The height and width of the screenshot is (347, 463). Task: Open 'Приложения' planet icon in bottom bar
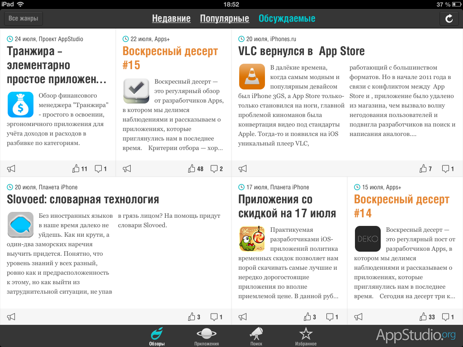pyautogui.click(x=206, y=337)
